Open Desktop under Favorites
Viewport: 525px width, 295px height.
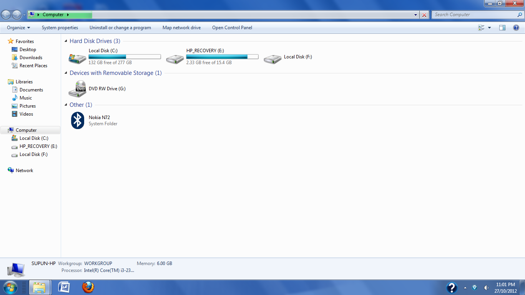[28, 50]
